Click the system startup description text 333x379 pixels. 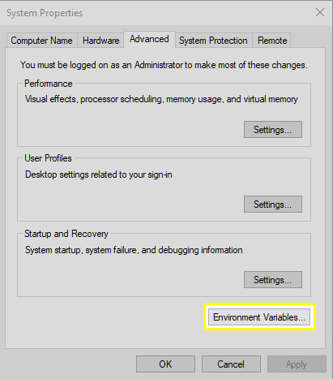134,250
